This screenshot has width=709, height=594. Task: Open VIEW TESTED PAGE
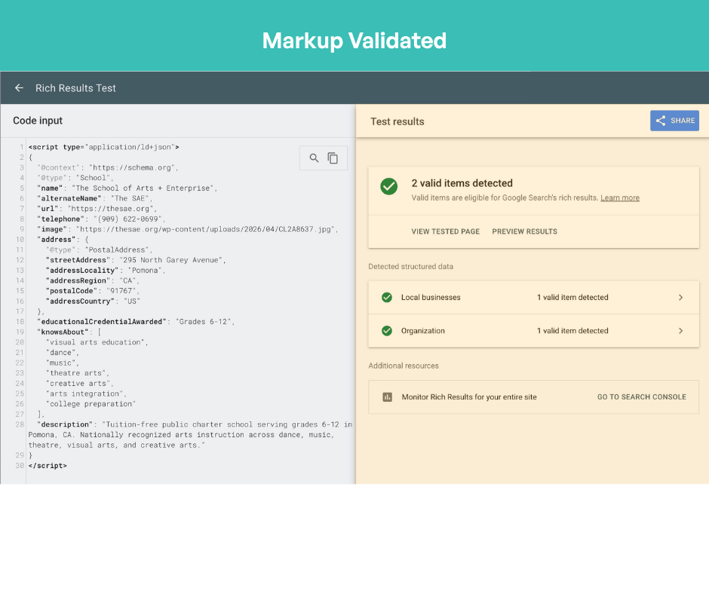tap(445, 231)
